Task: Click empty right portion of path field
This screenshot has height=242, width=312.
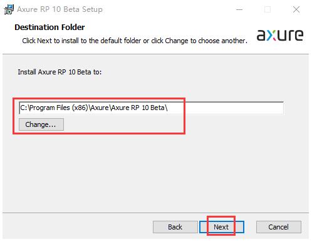Action: coord(230,108)
